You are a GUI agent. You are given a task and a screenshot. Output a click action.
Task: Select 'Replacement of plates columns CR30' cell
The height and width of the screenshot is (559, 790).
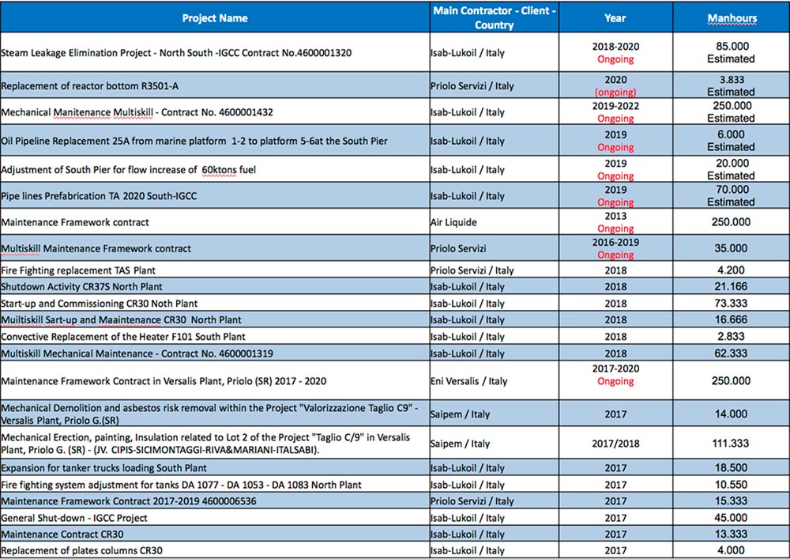point(215,550)
